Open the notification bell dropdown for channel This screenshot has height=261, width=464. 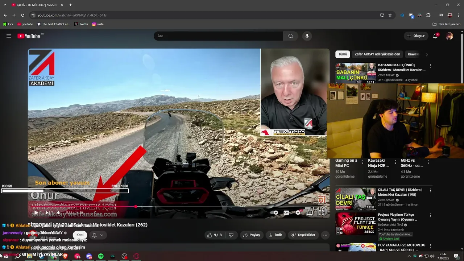tap(98, 235)
